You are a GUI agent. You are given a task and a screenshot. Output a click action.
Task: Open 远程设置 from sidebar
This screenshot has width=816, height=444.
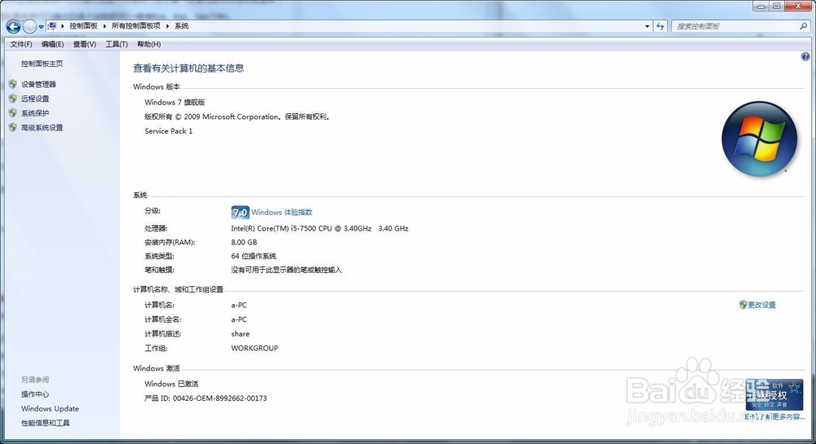click(35, 99)
